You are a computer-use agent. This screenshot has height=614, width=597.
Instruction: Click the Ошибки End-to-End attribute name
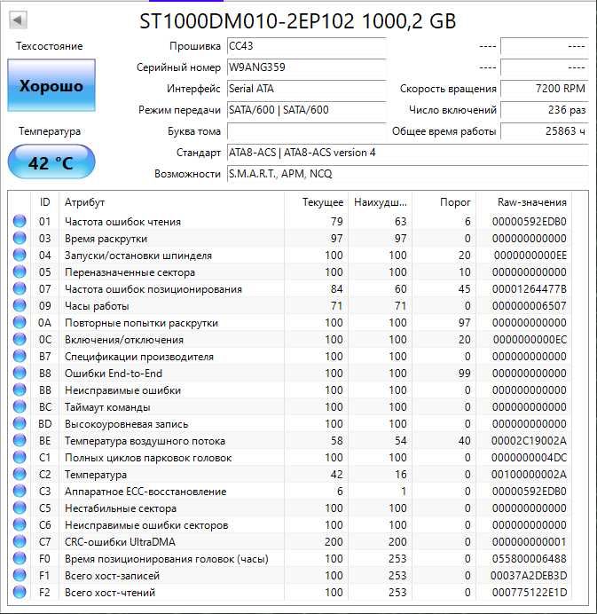tap(114, 374)
